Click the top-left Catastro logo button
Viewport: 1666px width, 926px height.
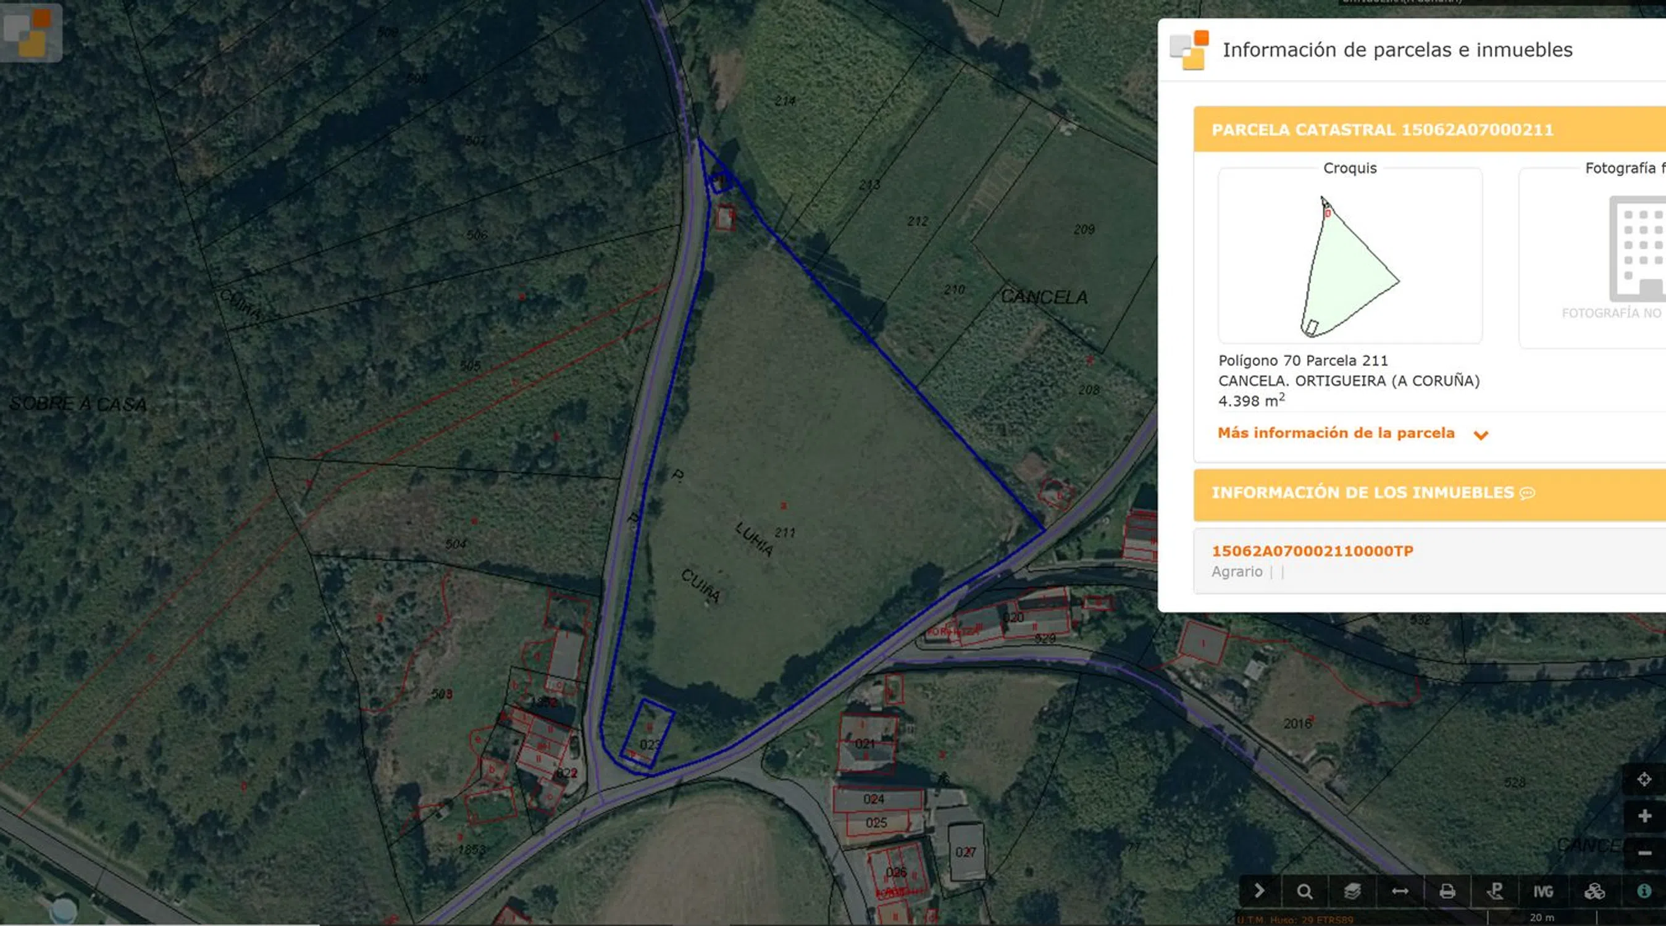[x=31, y=32]
